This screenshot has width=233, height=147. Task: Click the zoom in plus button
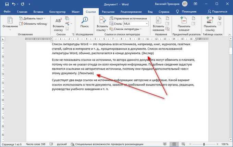[217, 144]
